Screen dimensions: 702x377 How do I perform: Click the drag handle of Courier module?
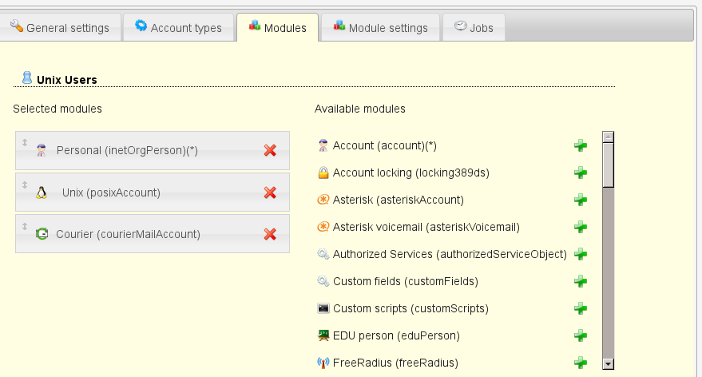(x=24, y=227)
